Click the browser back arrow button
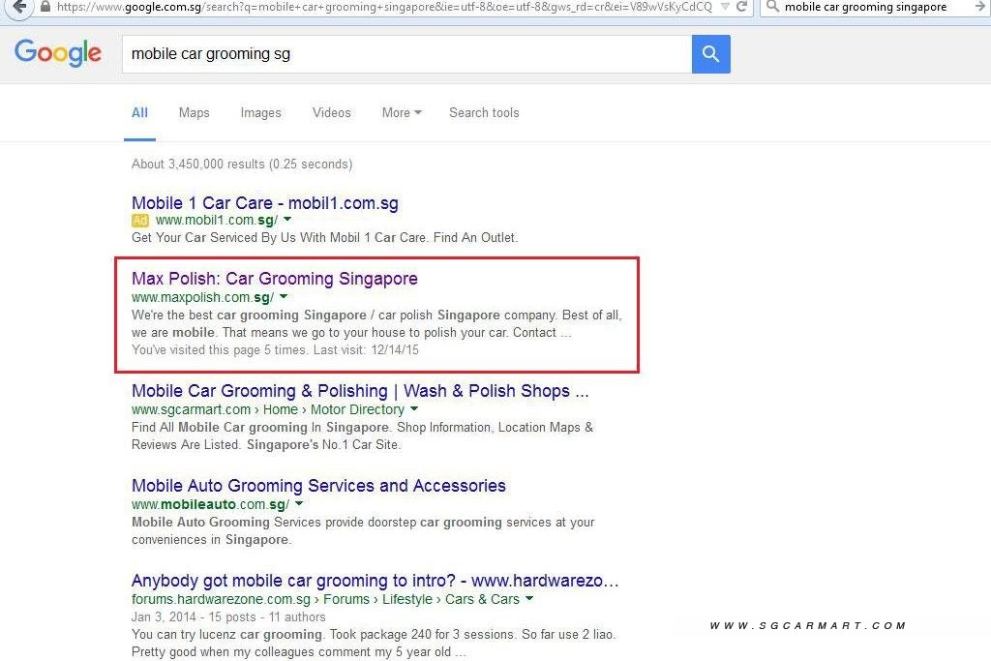This screenshot has height=661, width=991. pos(19,7)
